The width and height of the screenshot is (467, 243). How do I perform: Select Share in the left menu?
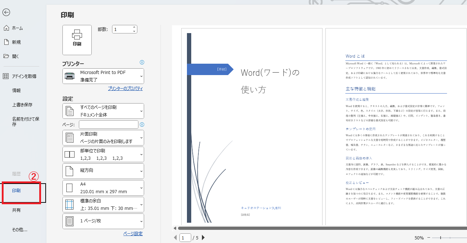(x=16, y=210)
